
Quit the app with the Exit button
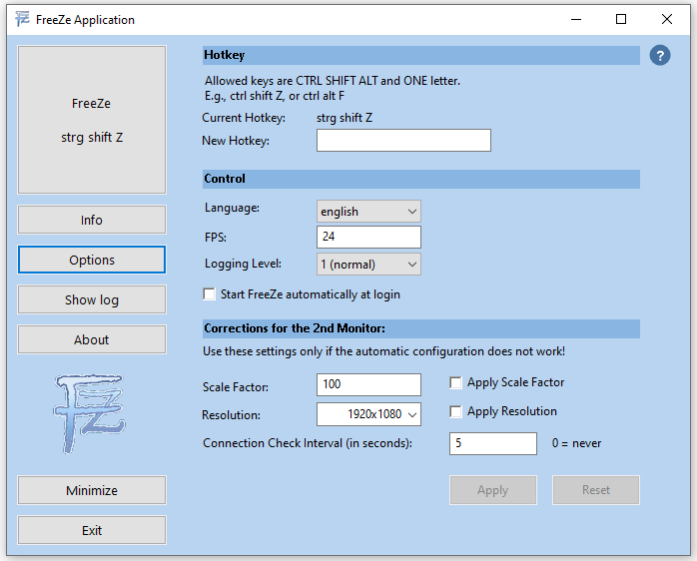pyautogui.click(x=92, y=530)
